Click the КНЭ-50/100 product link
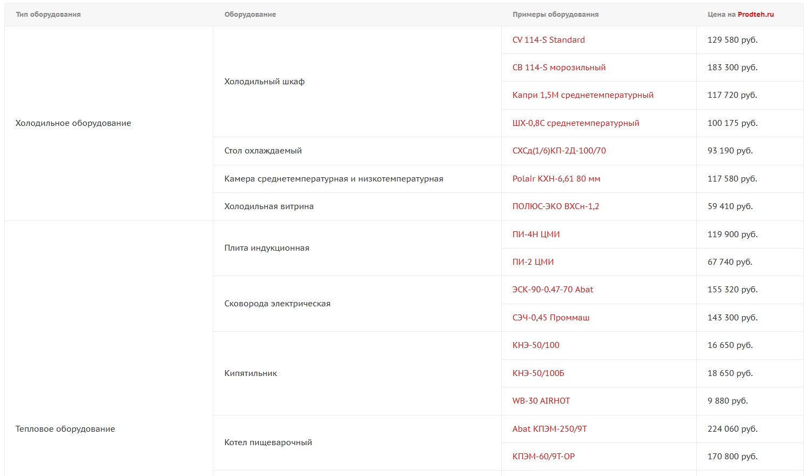The height and width of the screenshot is (476, 807). pos(535,345)
